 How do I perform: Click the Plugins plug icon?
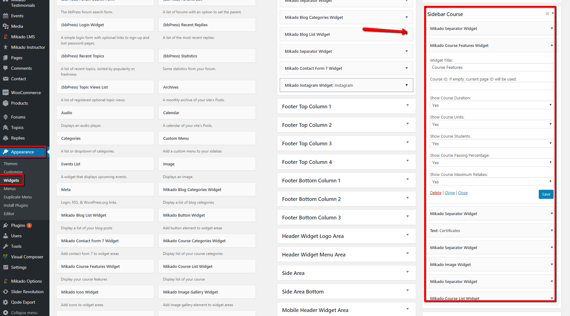point(6,225)
